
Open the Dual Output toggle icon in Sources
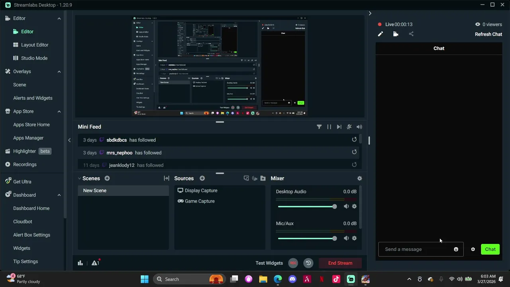(246, 179)
